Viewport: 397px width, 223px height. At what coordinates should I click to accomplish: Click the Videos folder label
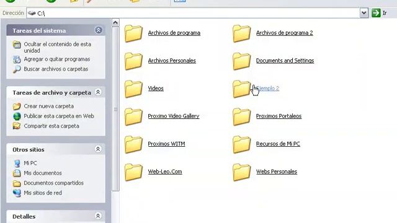[x=156, y=88]
